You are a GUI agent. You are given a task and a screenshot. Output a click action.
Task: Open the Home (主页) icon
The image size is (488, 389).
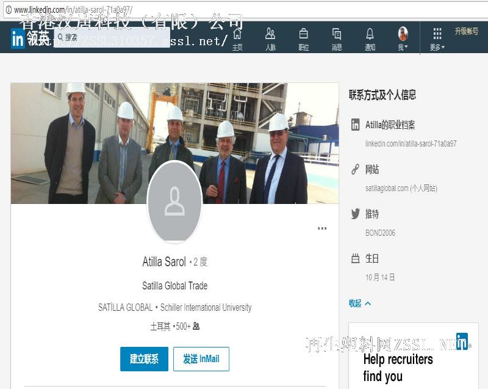pos(237,38)
